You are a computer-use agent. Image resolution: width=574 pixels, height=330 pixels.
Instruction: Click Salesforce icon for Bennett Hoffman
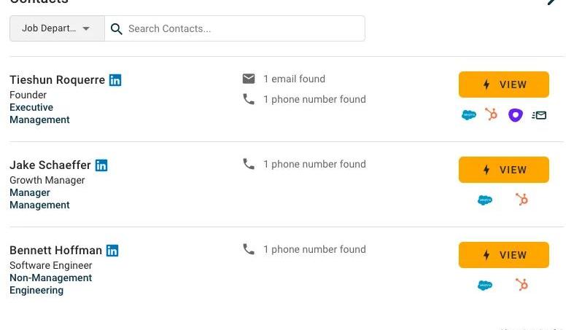click(x=485, y=285)
